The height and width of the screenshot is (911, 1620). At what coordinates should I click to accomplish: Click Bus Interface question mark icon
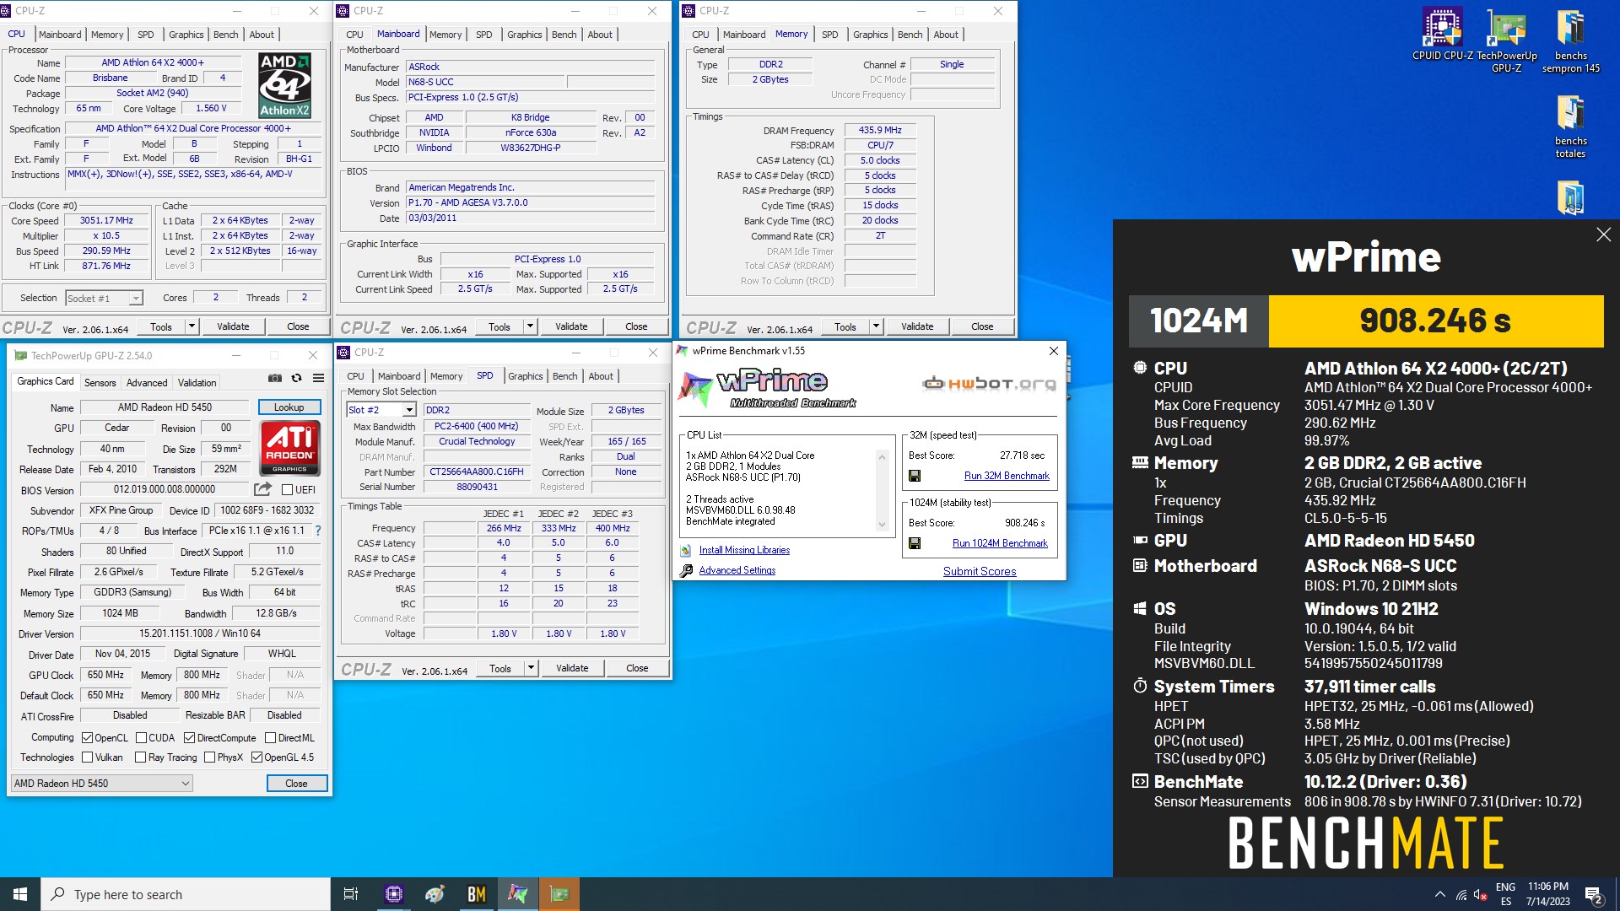click(x=318, y=531)
